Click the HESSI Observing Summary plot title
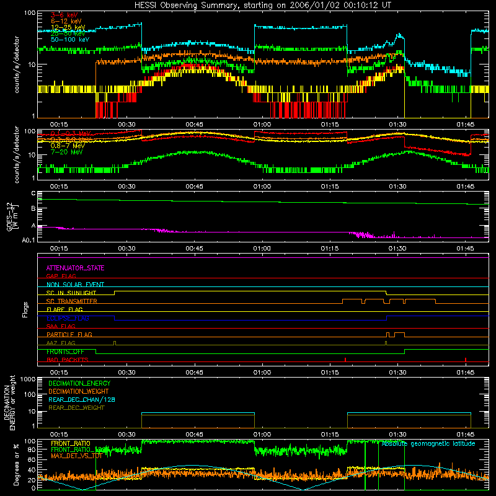The image size is (496, 496). tap(262, 6)
